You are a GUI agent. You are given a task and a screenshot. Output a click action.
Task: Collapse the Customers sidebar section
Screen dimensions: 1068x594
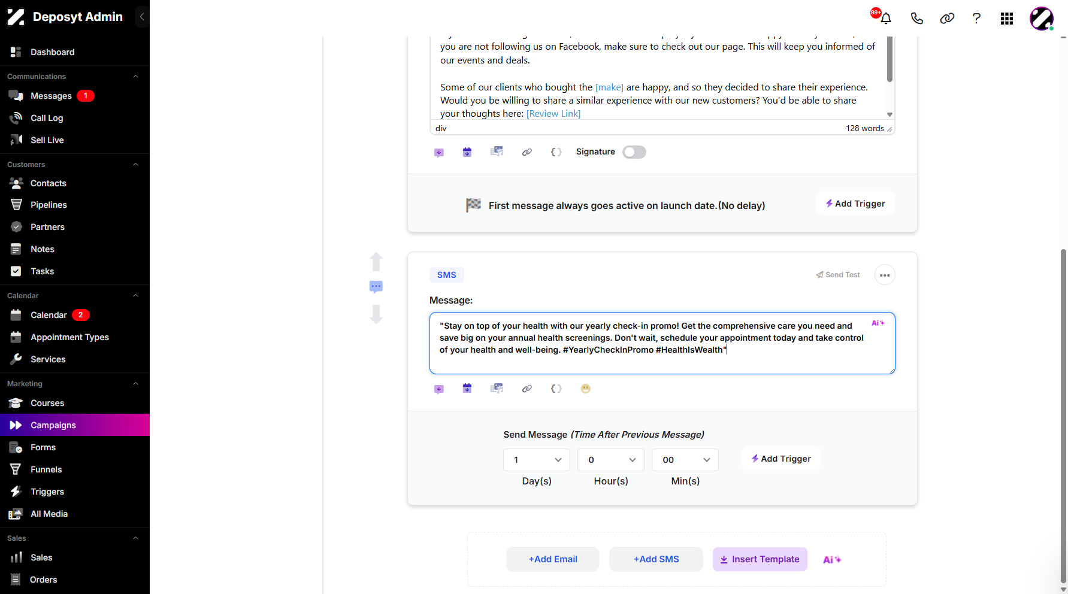click(135, 165)
